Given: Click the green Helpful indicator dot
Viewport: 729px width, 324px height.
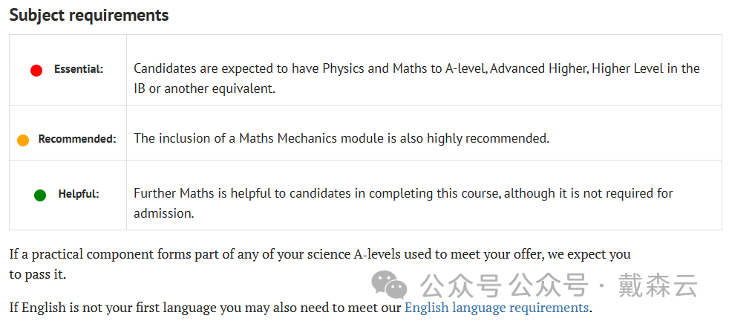Looking at the screenshot, I should pyautogui.click(x=40, y=195).
